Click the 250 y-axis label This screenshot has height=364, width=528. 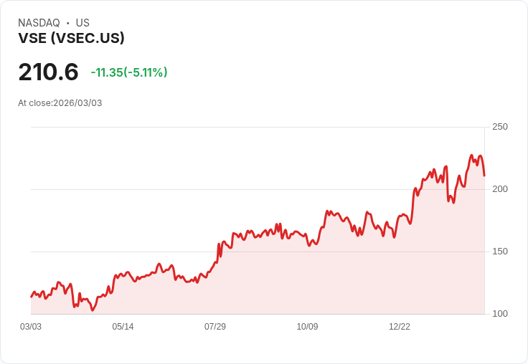tap(499, 127)
